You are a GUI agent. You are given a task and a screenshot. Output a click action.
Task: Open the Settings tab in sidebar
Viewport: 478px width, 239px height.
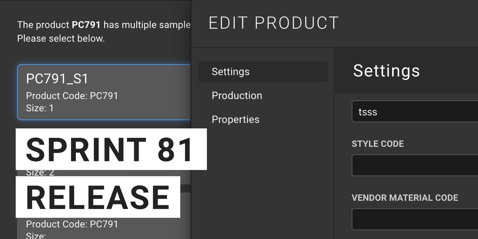click(x=230, y=72)
